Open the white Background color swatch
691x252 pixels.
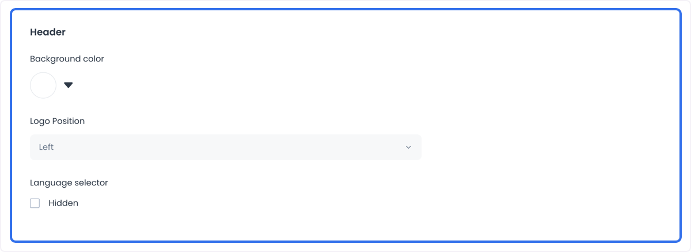43,86
